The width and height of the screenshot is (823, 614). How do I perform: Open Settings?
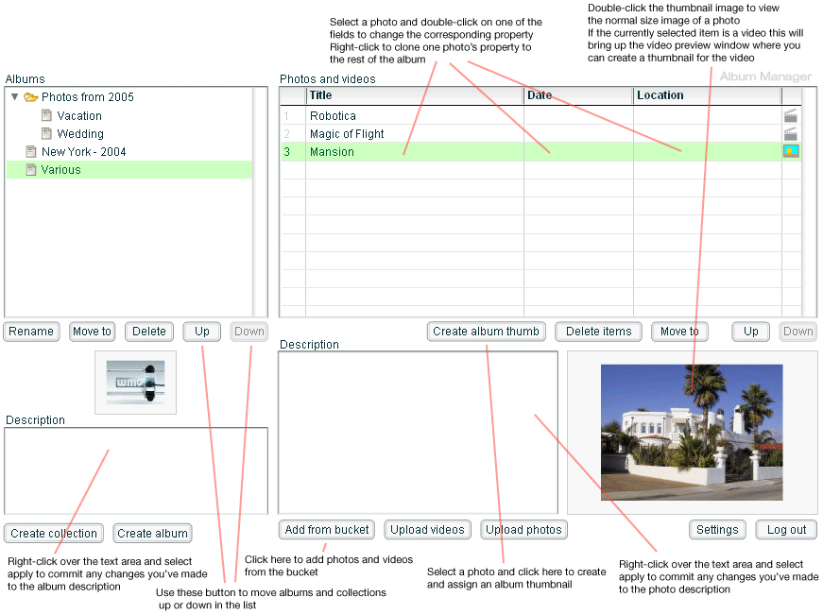click(717, 530)
